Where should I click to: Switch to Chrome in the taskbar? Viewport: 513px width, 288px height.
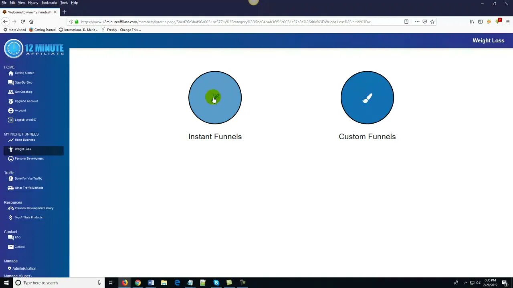[138, 283]
